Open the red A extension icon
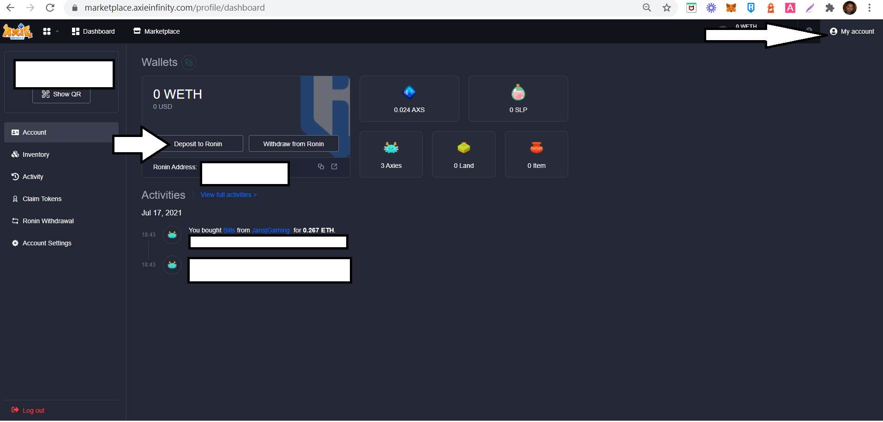The image size is (883, 422). point(790,8)
